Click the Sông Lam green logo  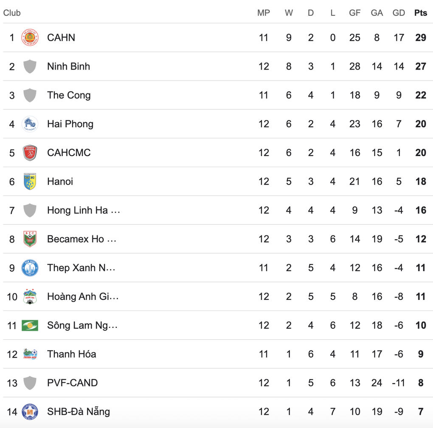click(x=30, y=325)
